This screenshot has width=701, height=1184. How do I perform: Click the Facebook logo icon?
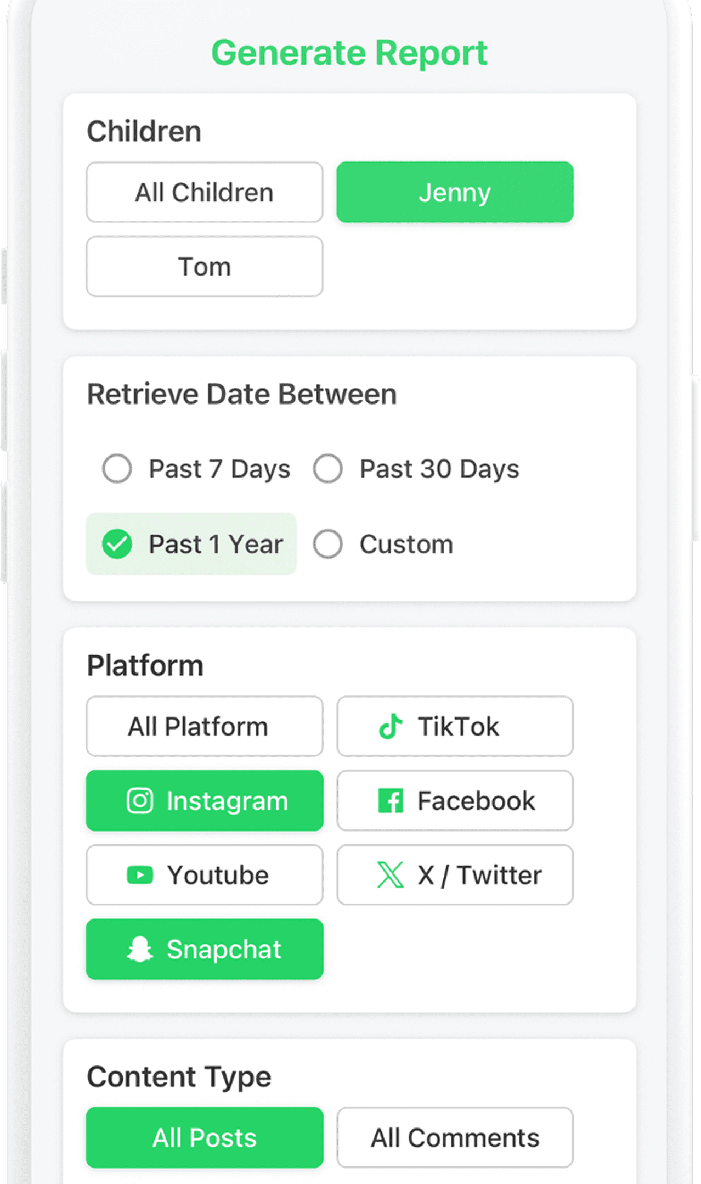point(391,800)
